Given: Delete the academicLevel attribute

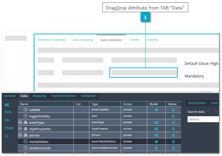Looking at the screenshot, I should click(x=173, y=148).
